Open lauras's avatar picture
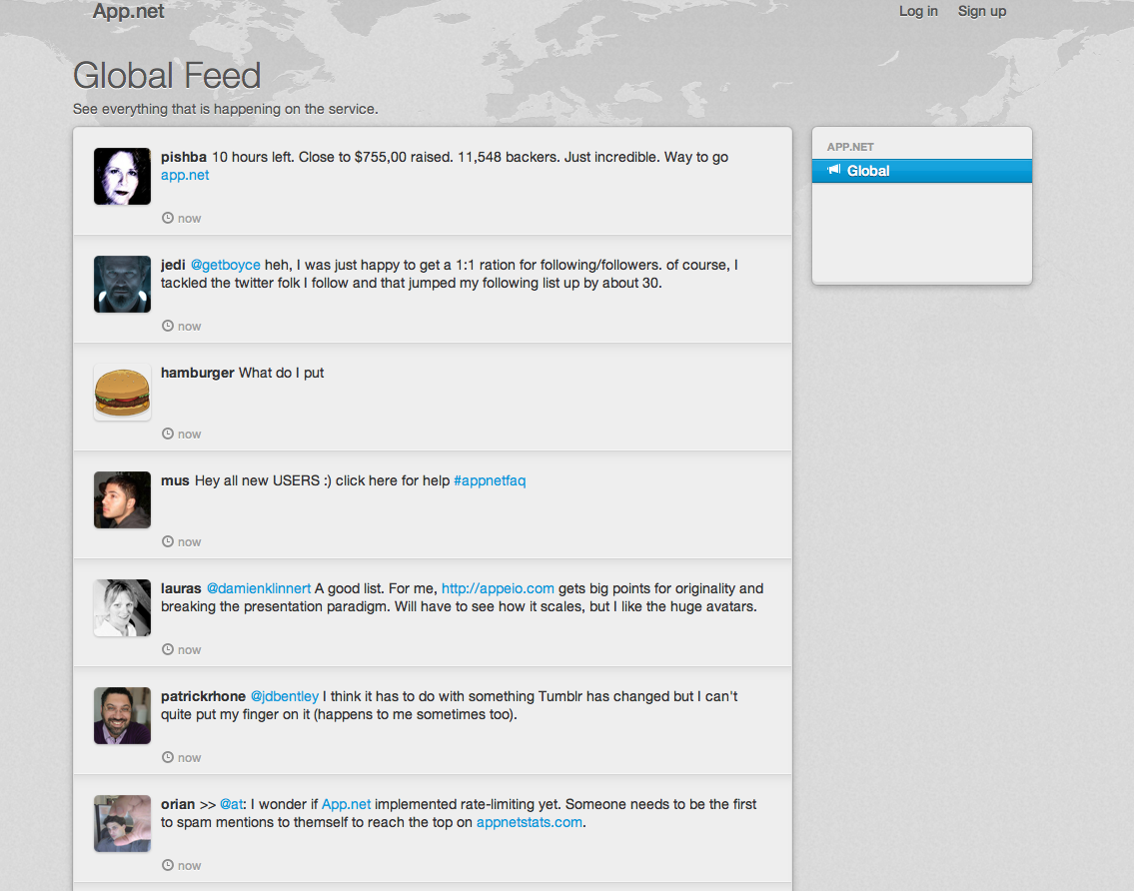Viewport: 1134px width, 891px height. click(x=122, y=607)
